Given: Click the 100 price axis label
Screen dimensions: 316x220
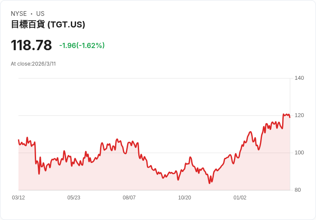Looking at the screenshot, I should tap(299, 153).
